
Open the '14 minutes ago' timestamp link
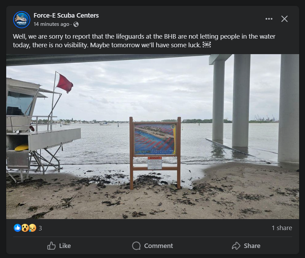(x=51, y=24)
